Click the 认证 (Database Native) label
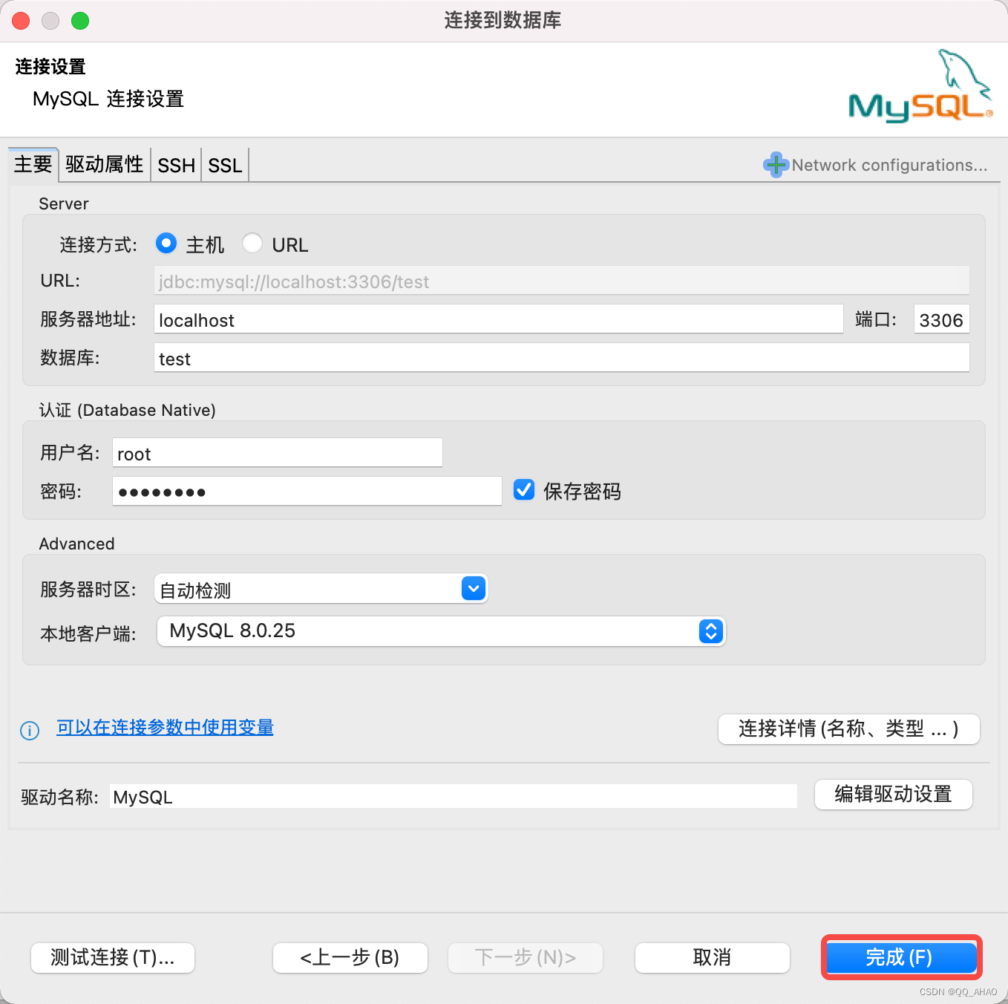Viewport: 1008px width, 1004px height. click(x=128, y=410)
